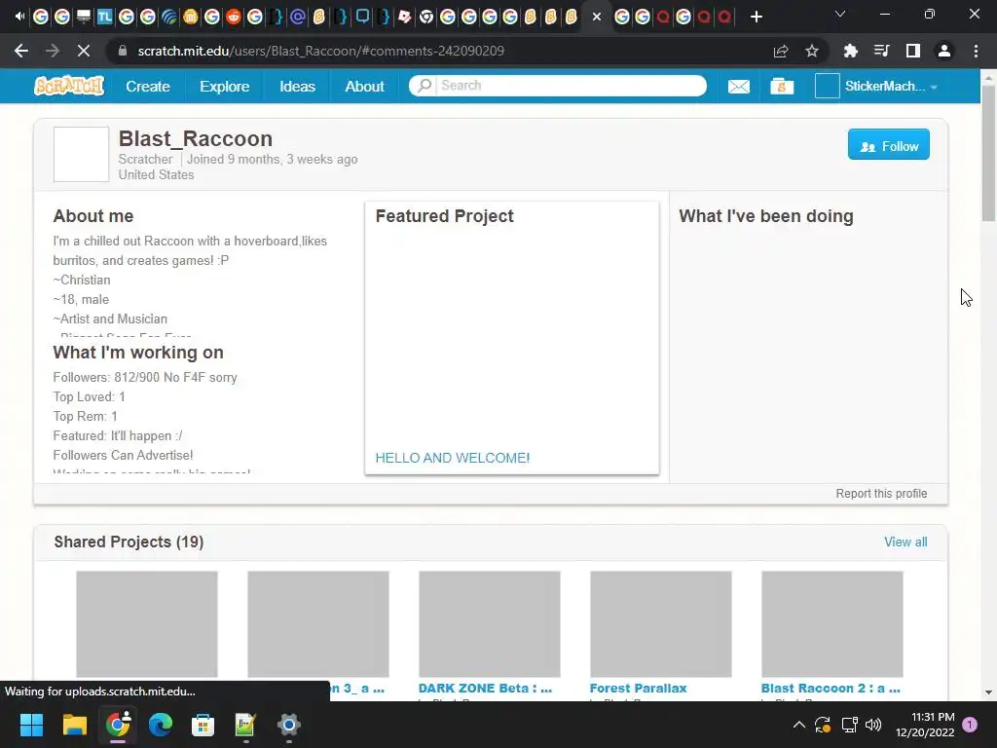Open the tab search chevron

pyautogui.click(x=840, y=14)
